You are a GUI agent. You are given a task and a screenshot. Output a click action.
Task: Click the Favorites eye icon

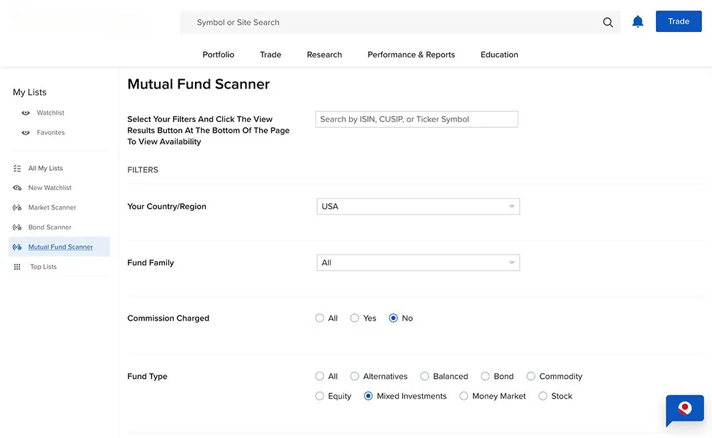[24, 132]
